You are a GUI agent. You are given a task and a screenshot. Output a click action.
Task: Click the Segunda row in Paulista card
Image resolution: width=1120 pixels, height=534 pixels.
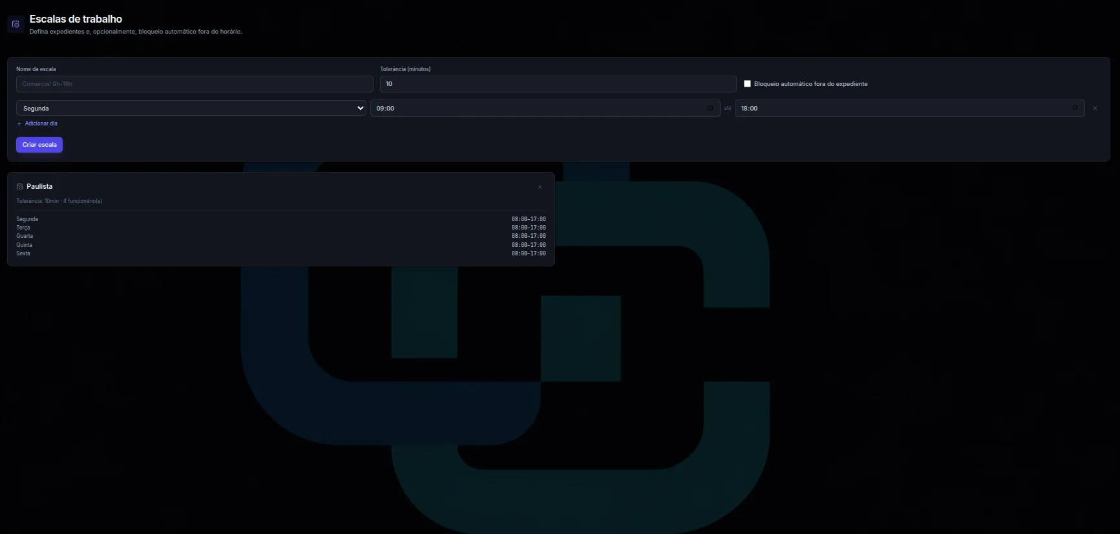point(281,219)
